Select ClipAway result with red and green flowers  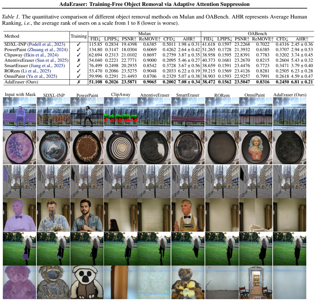(121, 114)
